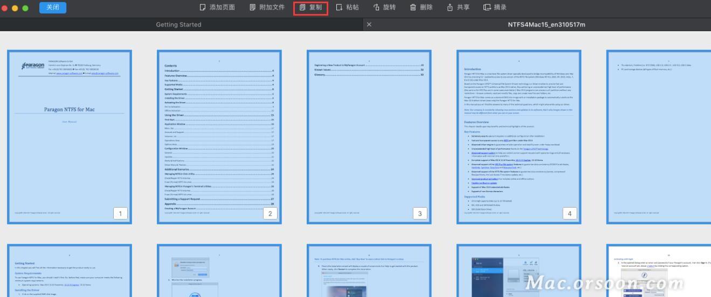Select the installation progress page thumbnail
Screen dimensions: 711x297
point(219,271)
